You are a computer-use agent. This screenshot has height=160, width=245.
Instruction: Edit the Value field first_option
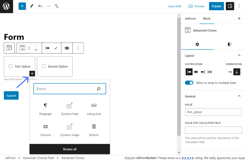coord(214,112)
